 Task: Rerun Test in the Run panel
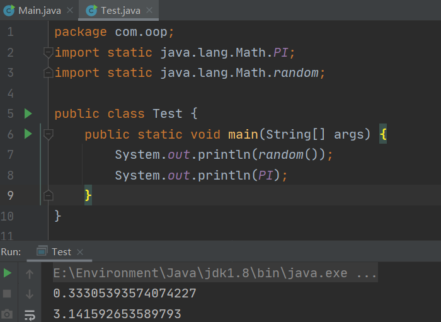(x=8, y=273)
